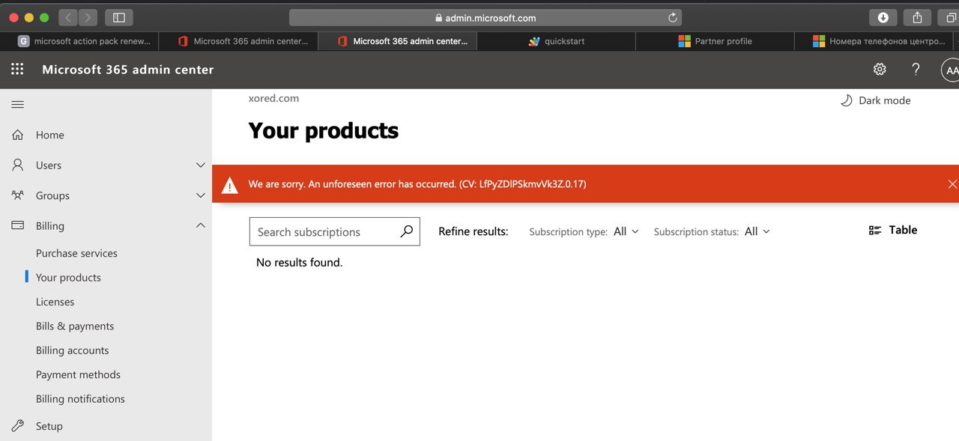Switch to first Microsoft 365 admin center tab
Screen dimensions: 959x441
(238, 41)
